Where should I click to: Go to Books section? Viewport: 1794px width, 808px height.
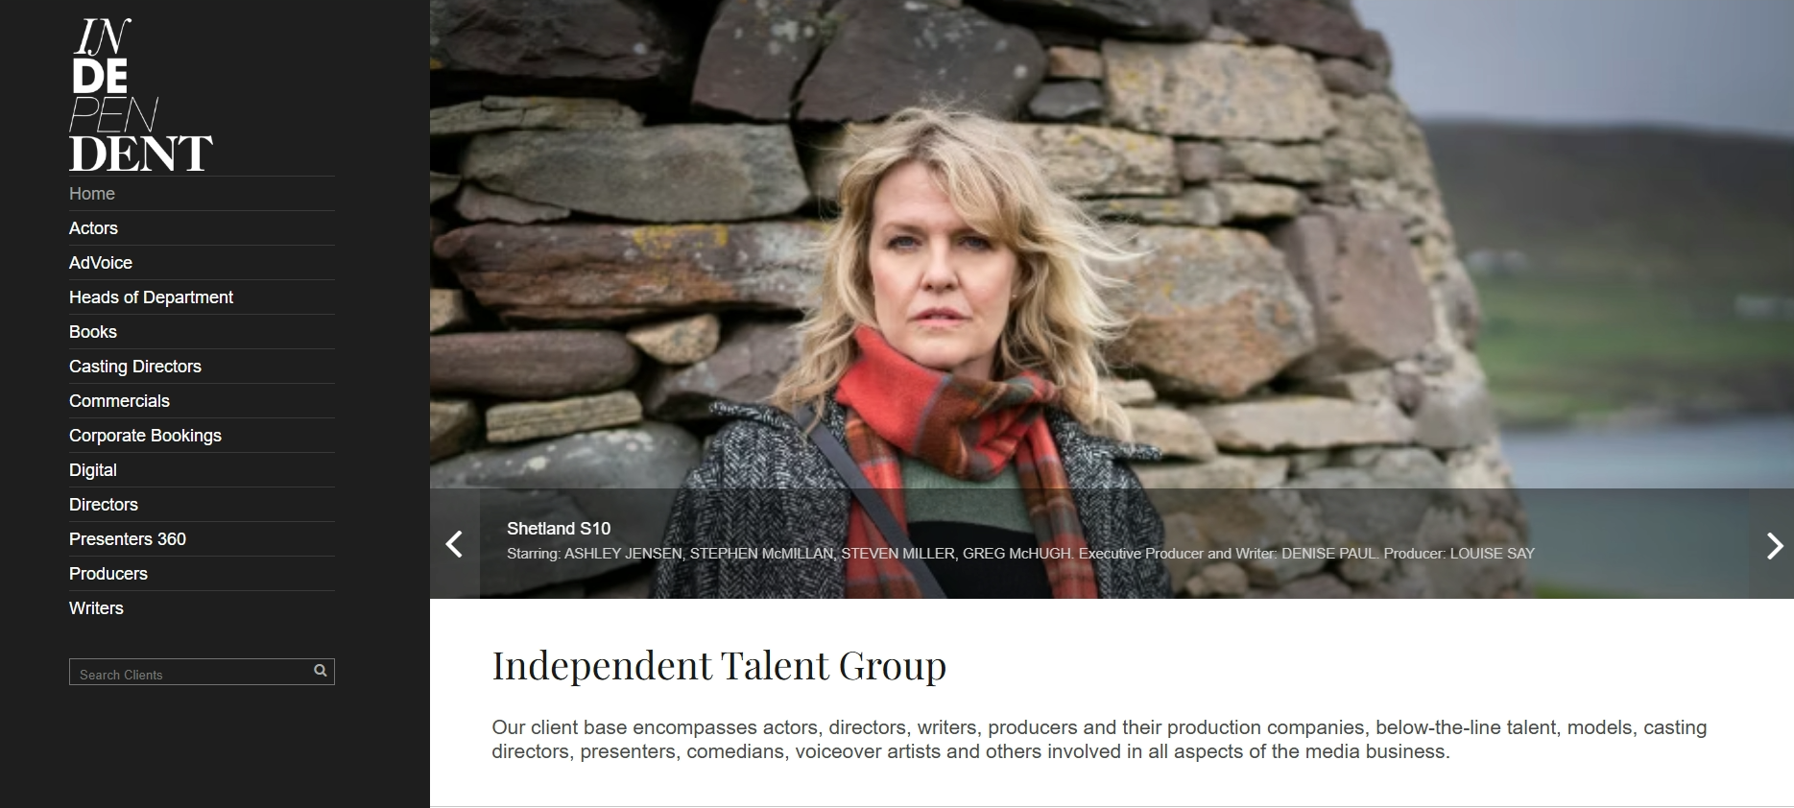point(93,332)
